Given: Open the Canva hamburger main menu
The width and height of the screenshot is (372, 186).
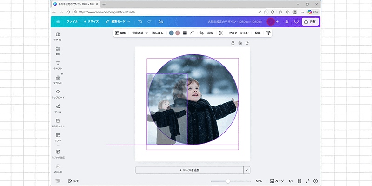Looking at the screenshot, I should point(58,21).
